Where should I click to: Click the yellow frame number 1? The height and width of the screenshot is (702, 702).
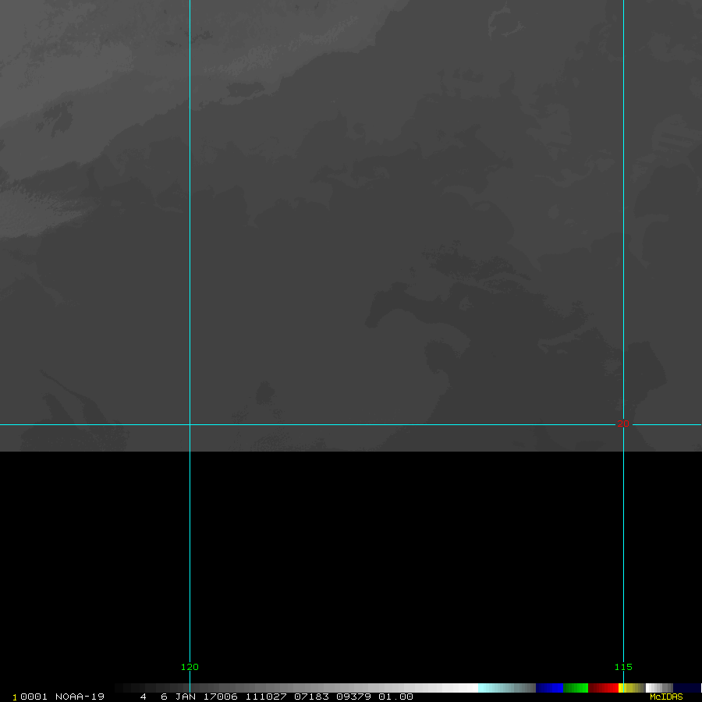click(15, 697)
